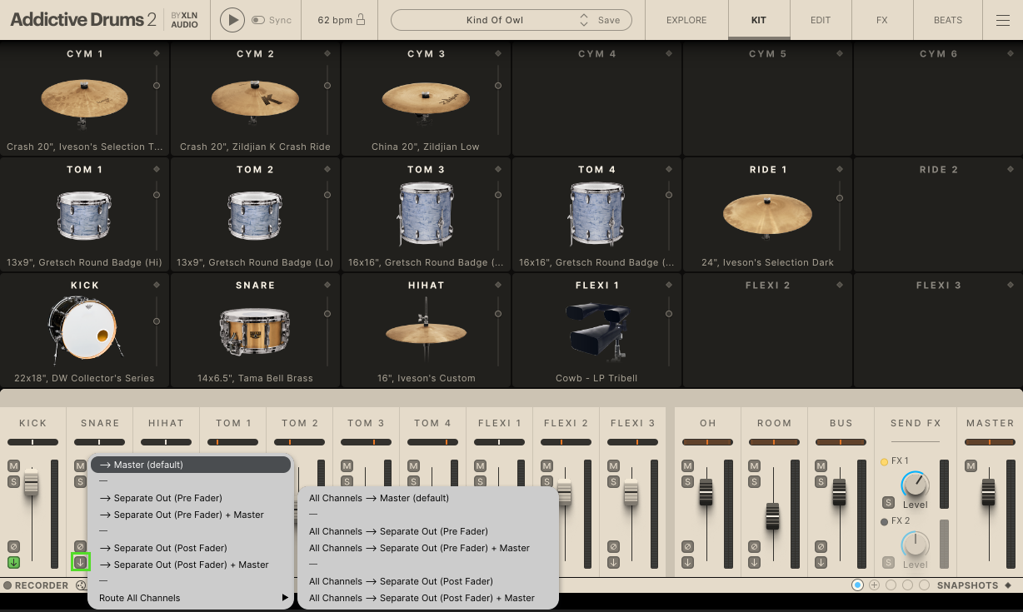Click the tempo lock icon beside 62 bpm

click(361, 20)
